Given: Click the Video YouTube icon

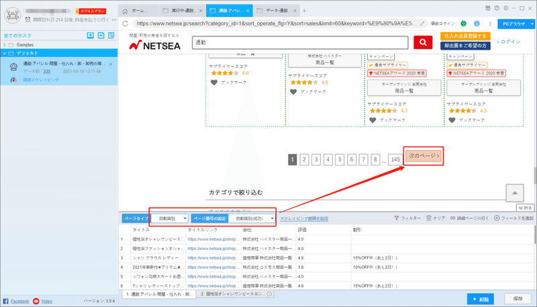Looking at the screenshot, I should coord(36,301).
